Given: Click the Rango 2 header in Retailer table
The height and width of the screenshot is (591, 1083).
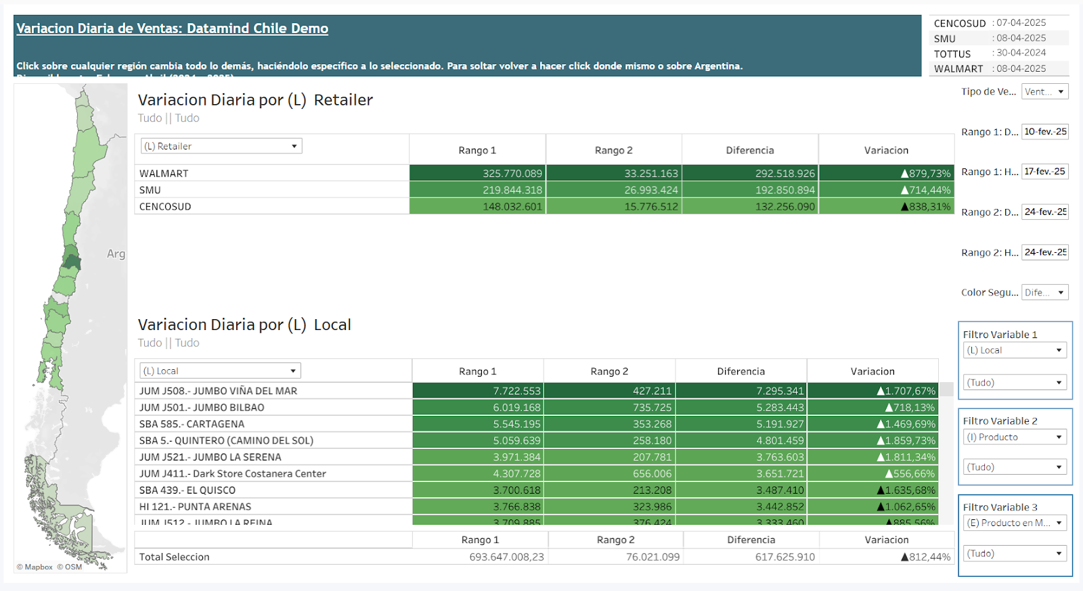Looking at the screenshot, I should tap(614, 150).
